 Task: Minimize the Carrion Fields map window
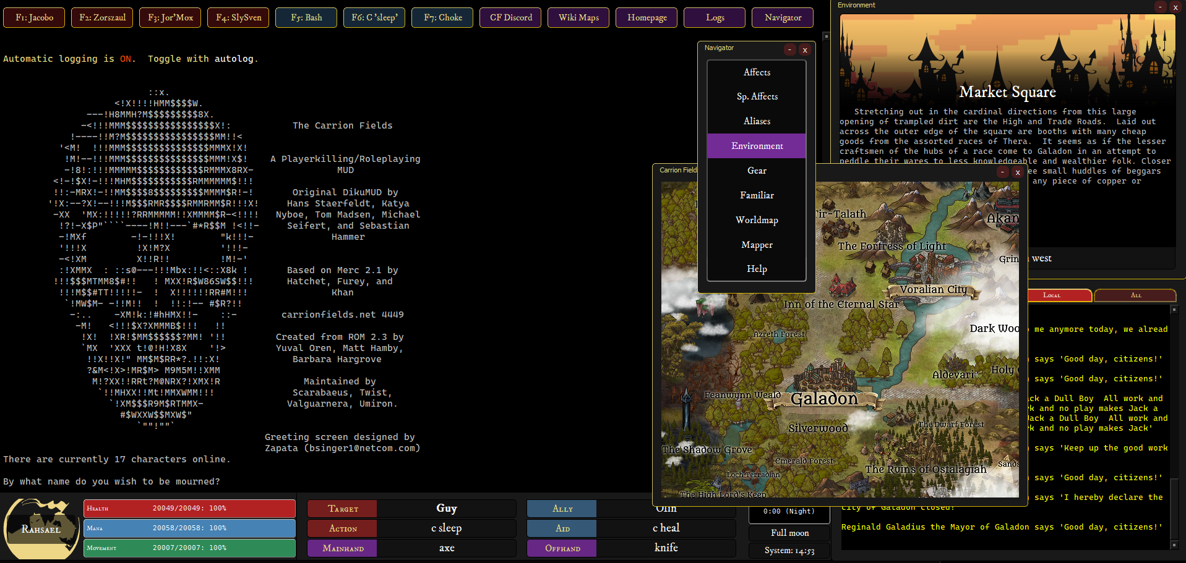pos(1003,172)
